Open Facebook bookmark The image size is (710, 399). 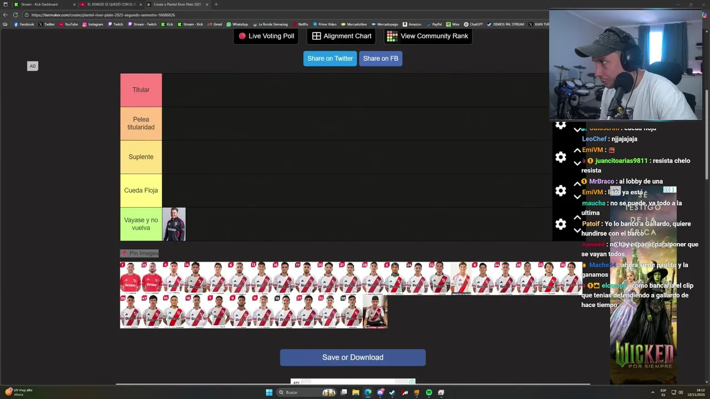24,24
